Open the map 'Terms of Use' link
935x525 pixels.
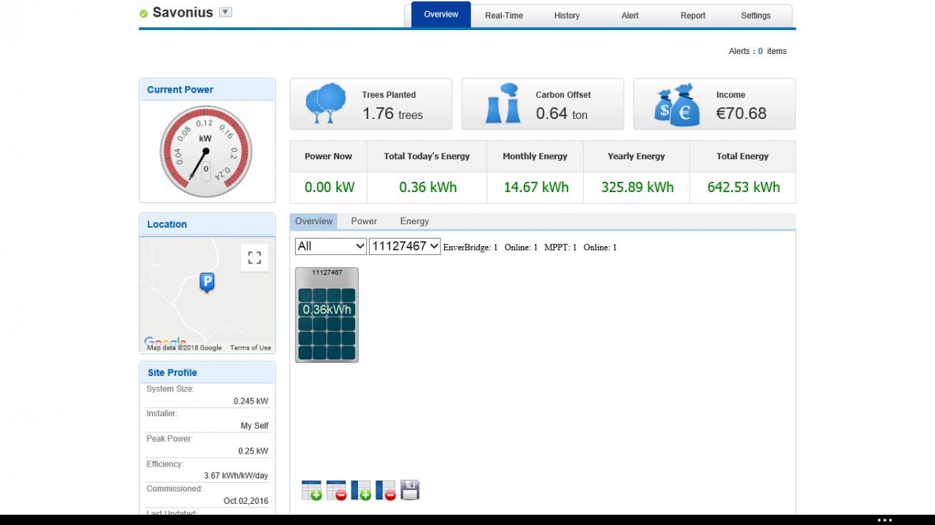(251, 348)
